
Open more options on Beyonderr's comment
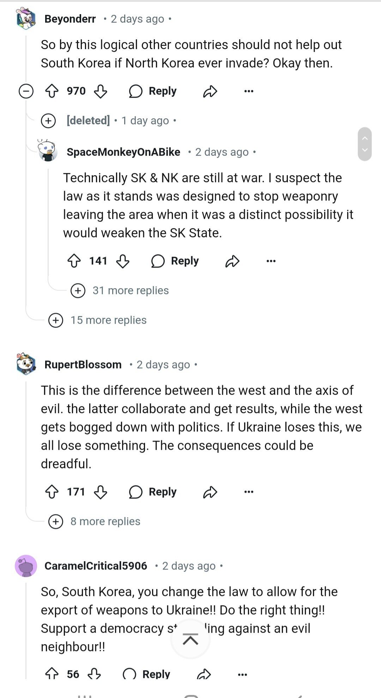249,91
